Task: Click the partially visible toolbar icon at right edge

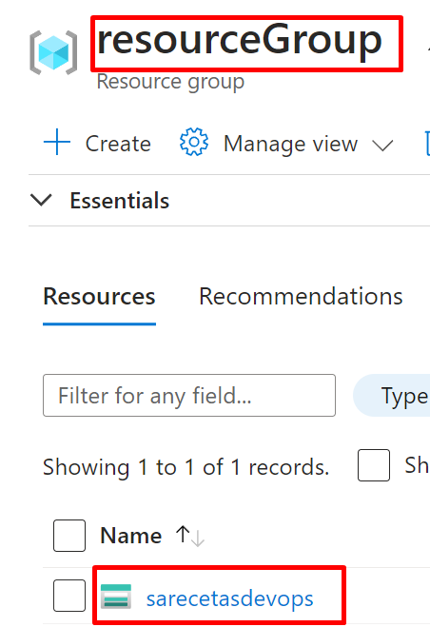Action: pyautogui.click(x=427, y=143)
